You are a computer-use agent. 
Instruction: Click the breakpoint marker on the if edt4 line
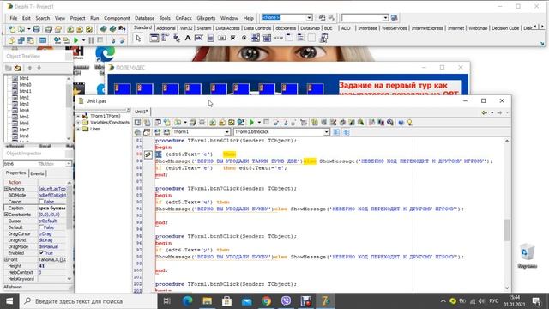(x=148, y=154)
